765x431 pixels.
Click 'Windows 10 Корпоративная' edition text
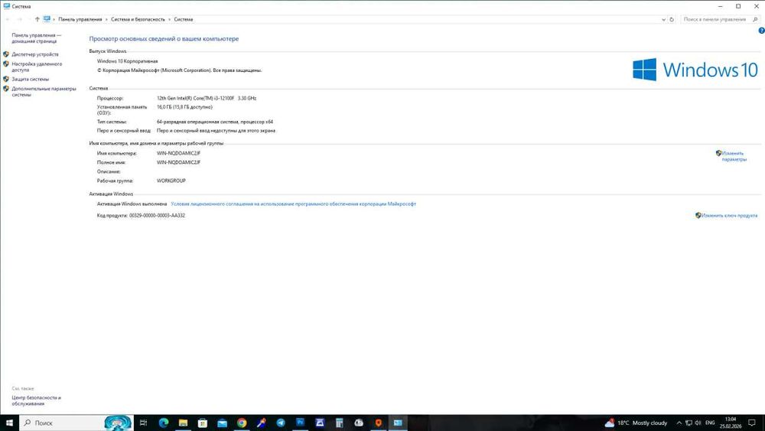pyautogui.click(x=127, y=61)
